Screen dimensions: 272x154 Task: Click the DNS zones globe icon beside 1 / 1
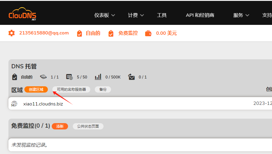coord(43,77)
